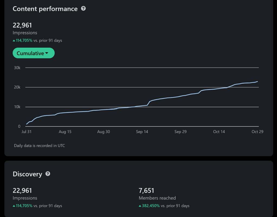Viewport: 277px width, 217px height.
Task: Click green up-arrow beside 382,450% members change
Action: coord(140,206)
